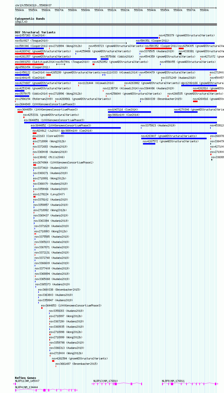The width and height of the screenshot is (224, 393).
Task: Click the Cytogenetic Bands track title
Action: click(30, 19)
